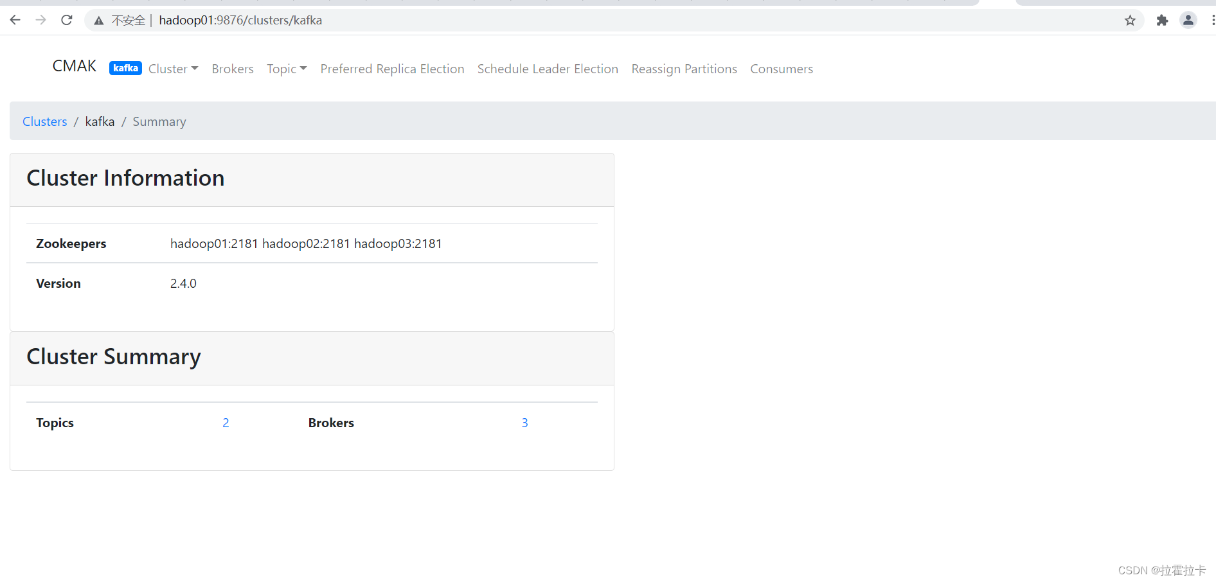1216x582 pixels.
Task: Open Reassign Partitions
Action: pyautogui.click(x=684, y=69)
